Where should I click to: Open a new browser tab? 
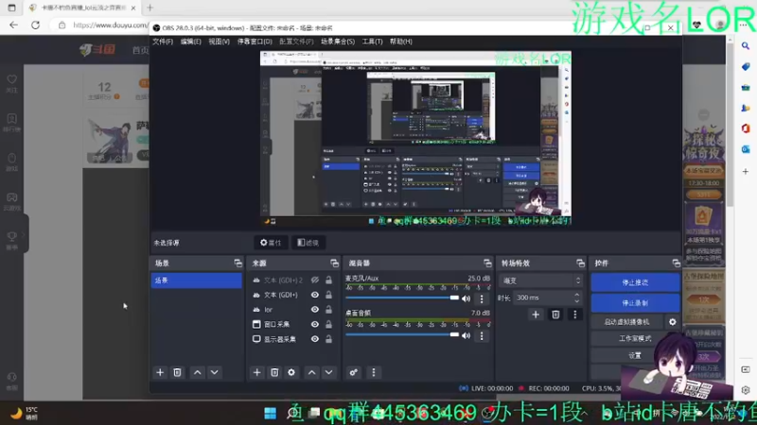click(x=150, y=8)
